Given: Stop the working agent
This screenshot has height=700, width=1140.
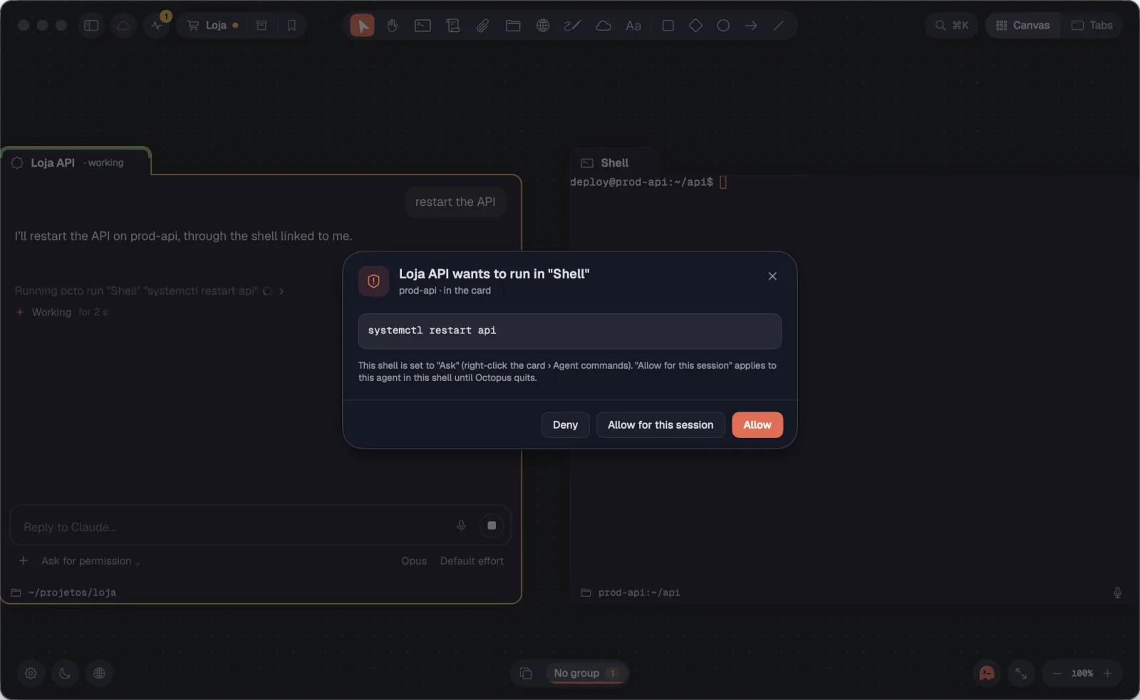Looking at the screenshot, I should (492, 526).
